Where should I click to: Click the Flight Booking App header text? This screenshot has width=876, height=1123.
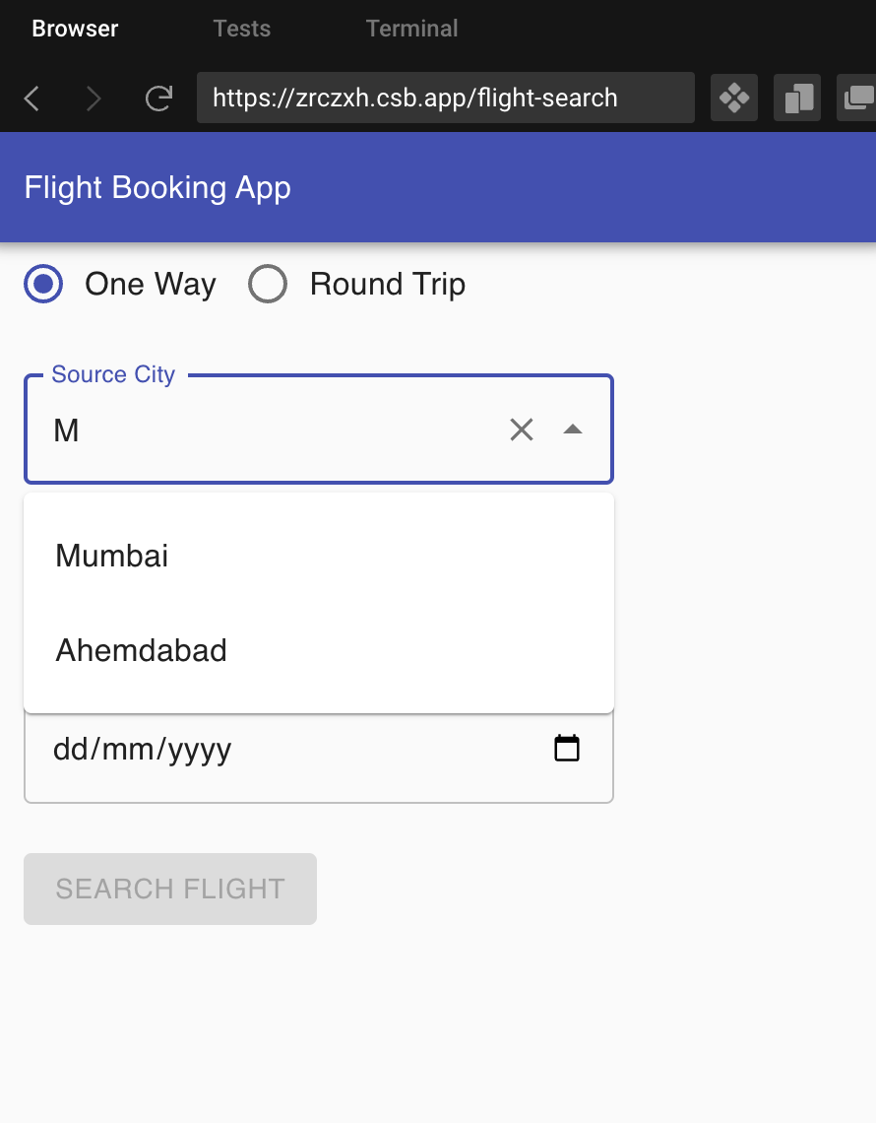156,187
